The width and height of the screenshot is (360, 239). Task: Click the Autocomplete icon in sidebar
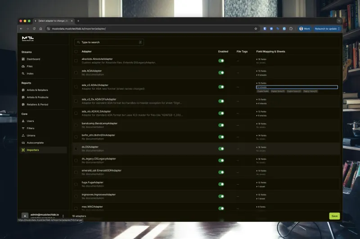[23, 143]
